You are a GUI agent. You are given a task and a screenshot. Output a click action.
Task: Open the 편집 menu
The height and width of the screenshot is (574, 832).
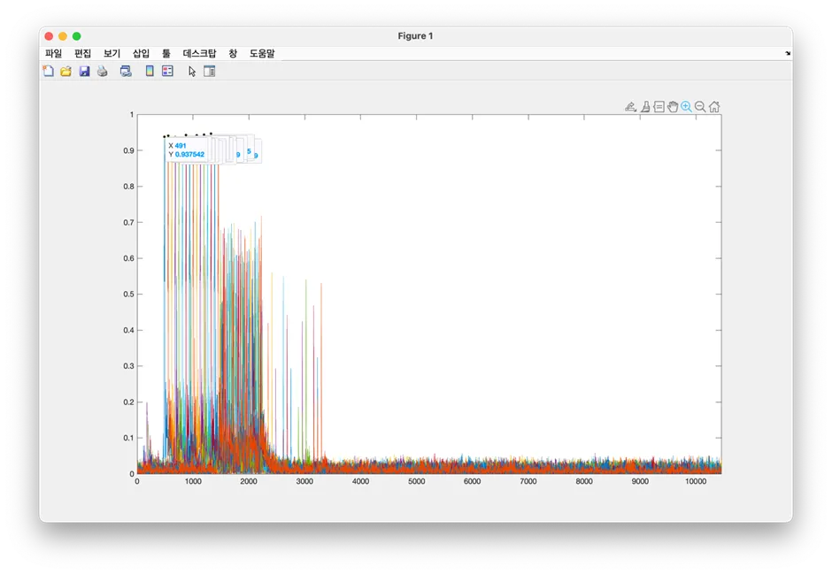83,53
